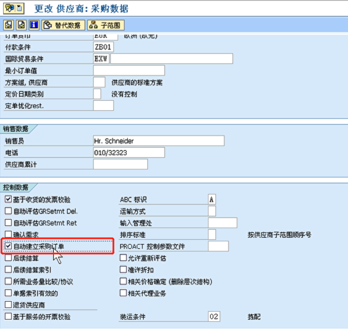Click the 电话 field showing 010/32323

pos(129,152)
